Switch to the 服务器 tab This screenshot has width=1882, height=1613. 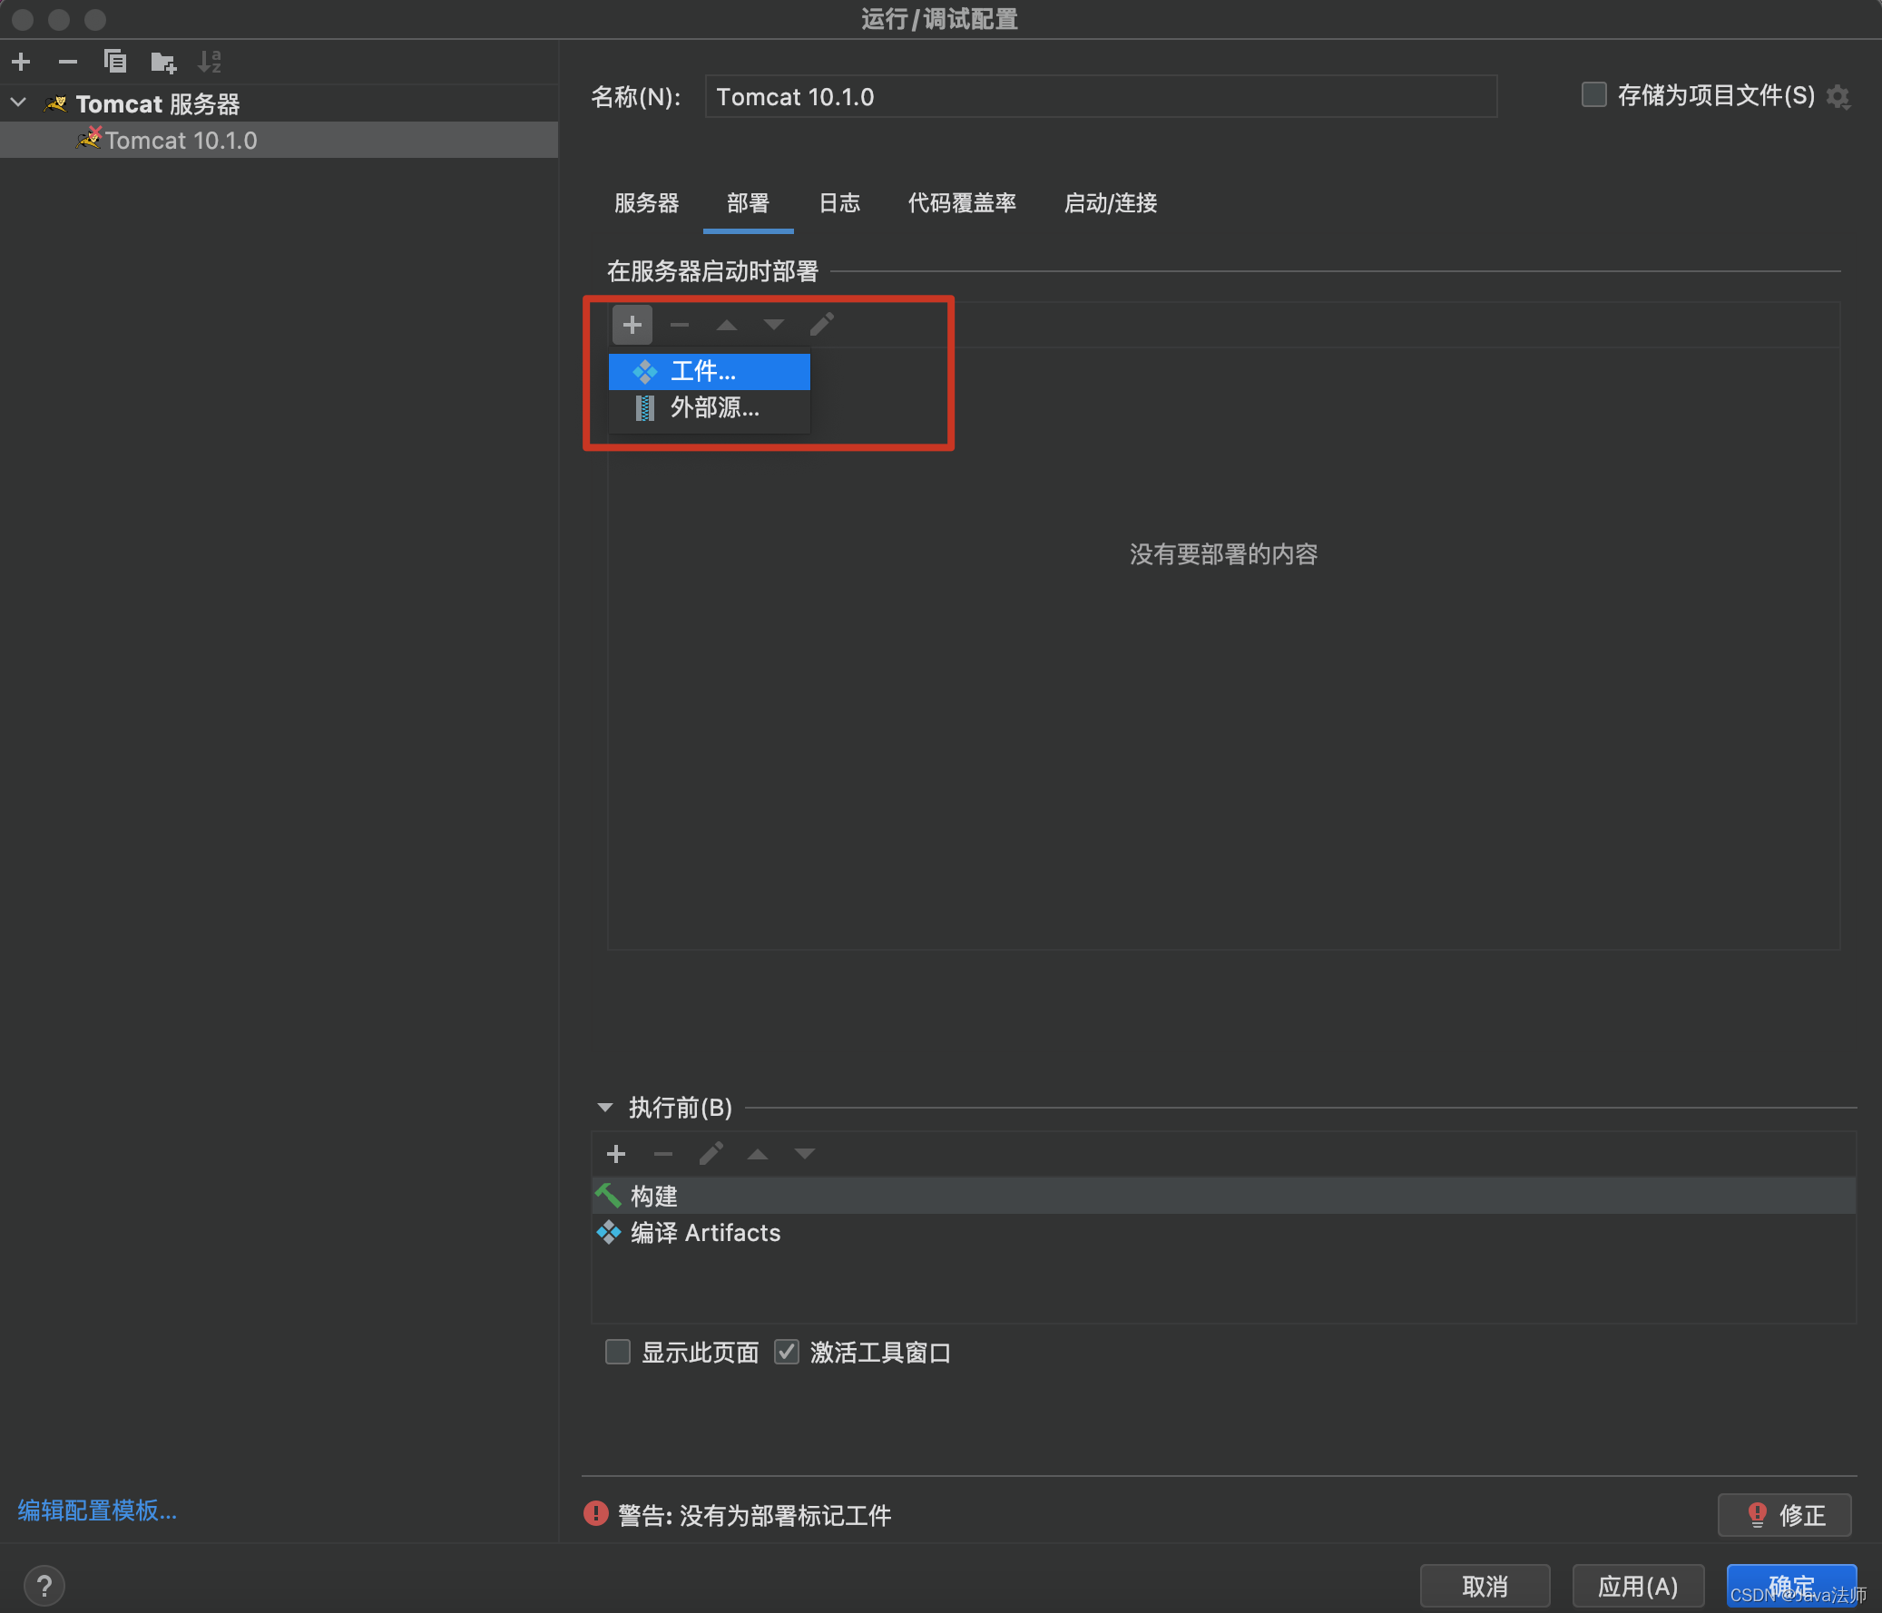[x=646, y=203]
